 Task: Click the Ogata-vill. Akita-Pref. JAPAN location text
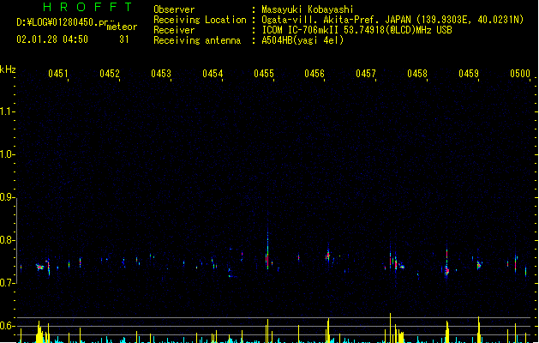click(x=392, y=20)
